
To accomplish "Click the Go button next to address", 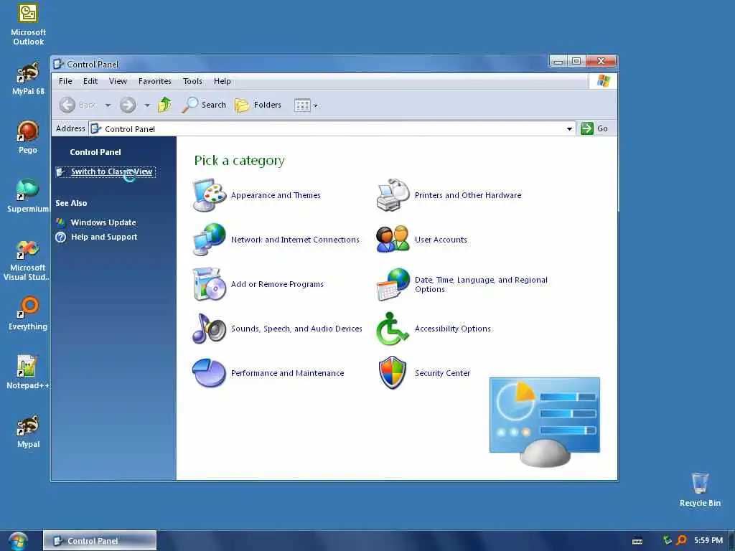I will click(x=594, y=128).
